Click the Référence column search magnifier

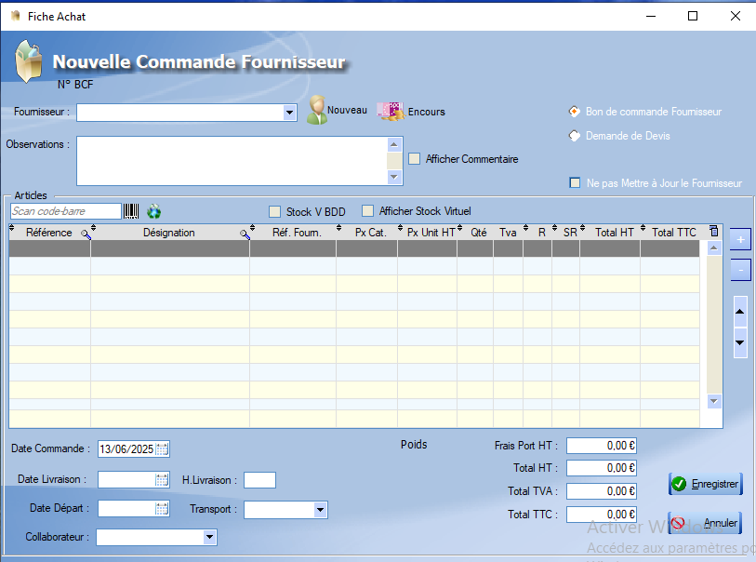[86, 234]
